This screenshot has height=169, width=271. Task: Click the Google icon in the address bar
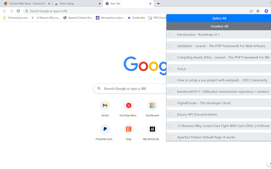pyautogui.click(x=27, y=11)
